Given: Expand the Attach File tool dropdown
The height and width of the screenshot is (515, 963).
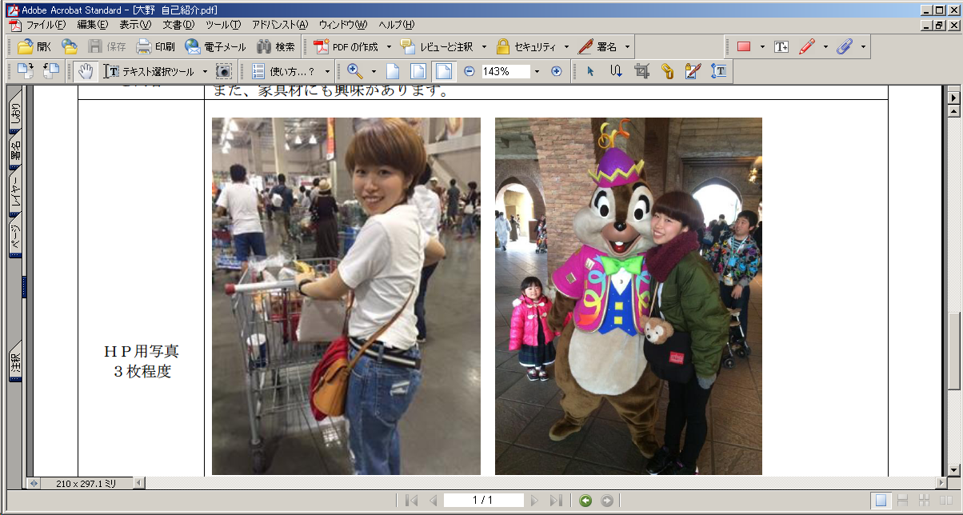Looking at the screenshot, I should (863, 46).
